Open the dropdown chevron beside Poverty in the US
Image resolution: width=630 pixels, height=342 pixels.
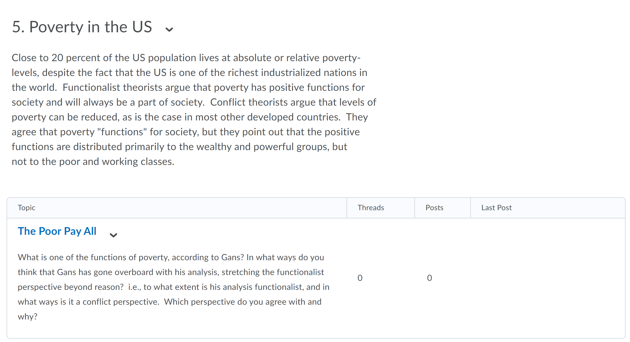[x=169, y=29]
